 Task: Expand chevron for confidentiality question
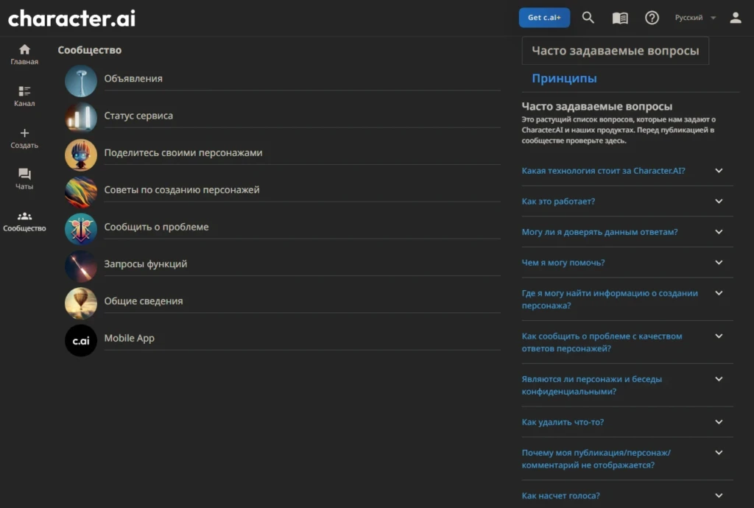(x=719, y=379)
